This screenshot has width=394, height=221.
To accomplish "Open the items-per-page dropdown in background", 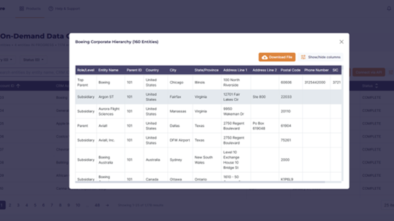I will tap(388, 205).
